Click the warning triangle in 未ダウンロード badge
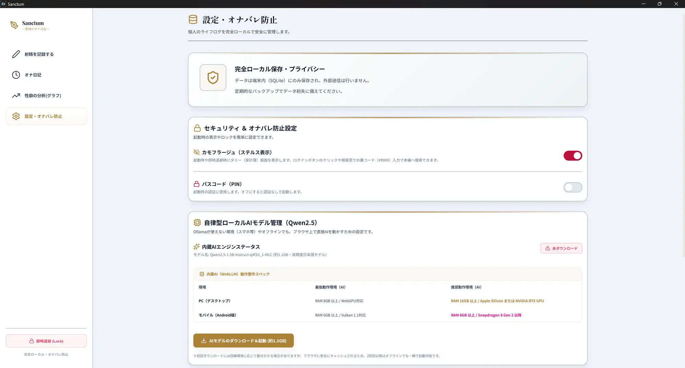 [x=548, y=248]
